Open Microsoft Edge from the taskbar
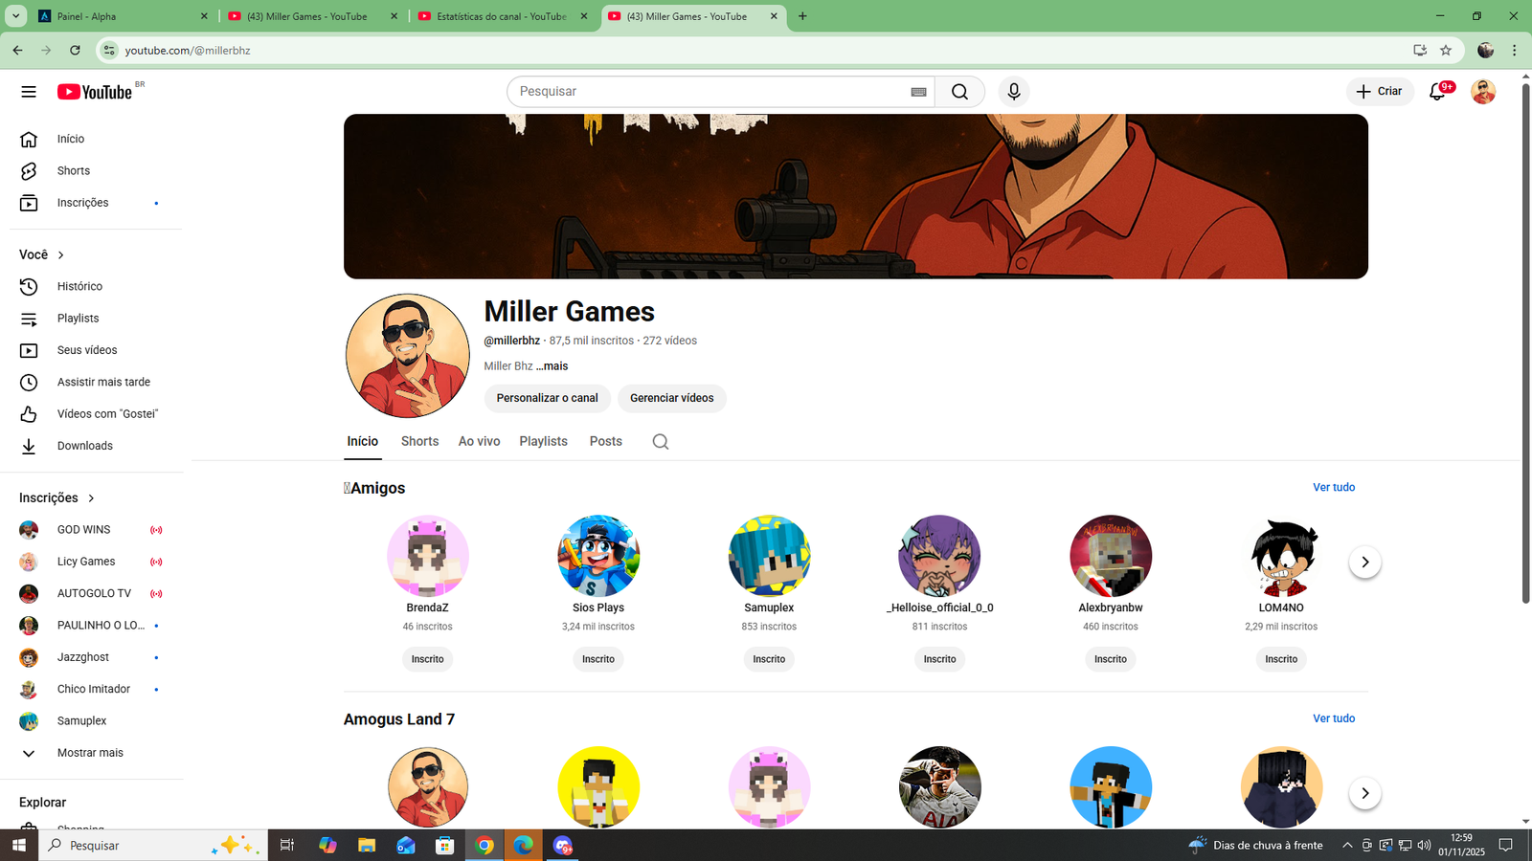Image resolution: width=1532 pixels, height=861 pixels. (523, 845)
